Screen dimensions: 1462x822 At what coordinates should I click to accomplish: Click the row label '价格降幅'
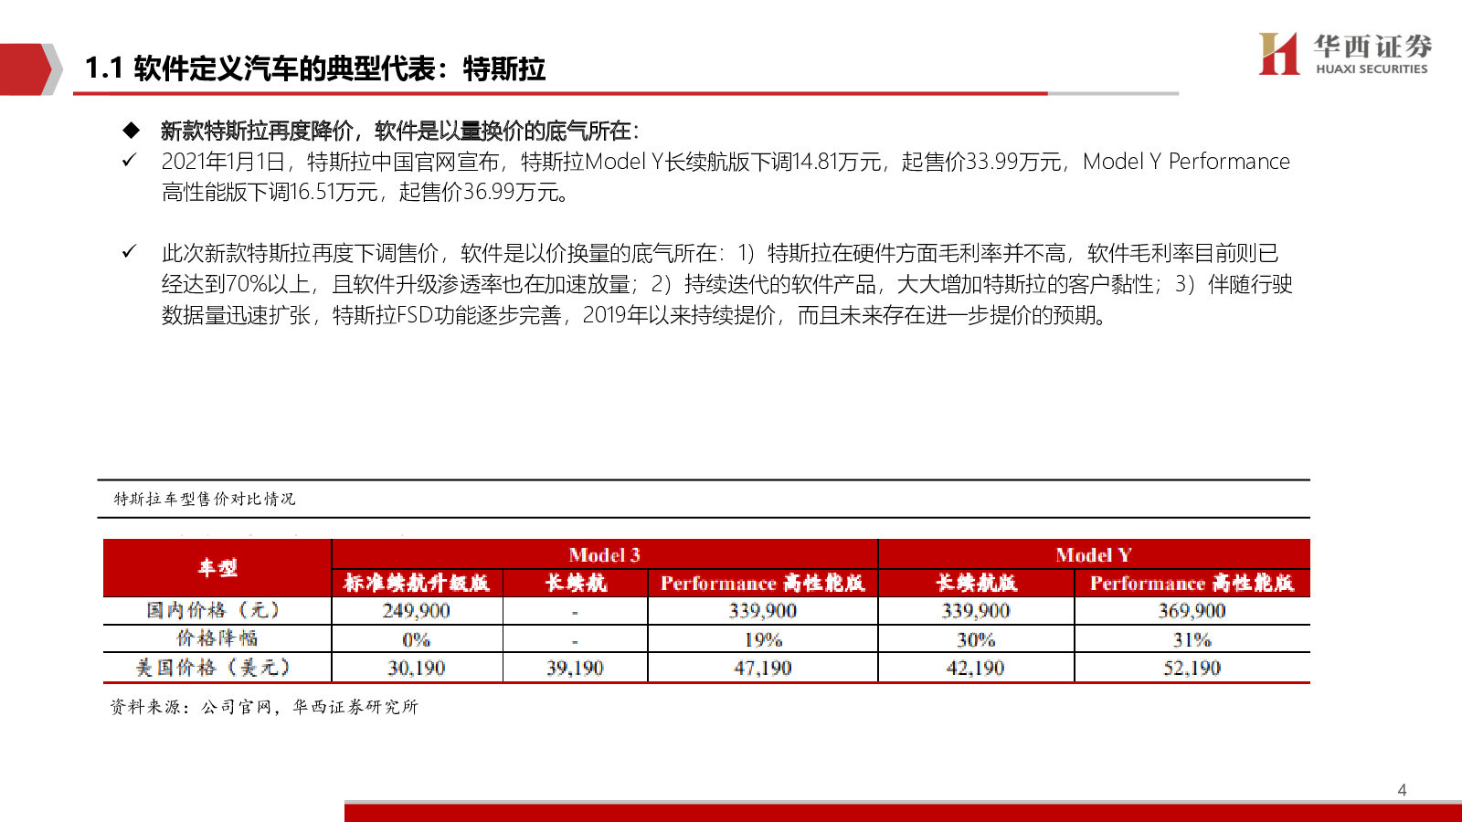(x=217, y=638)
